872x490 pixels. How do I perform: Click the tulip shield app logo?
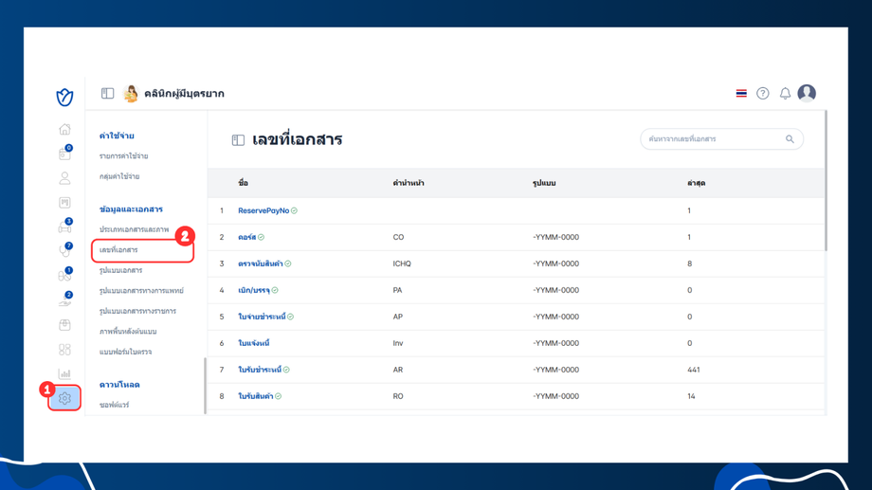pyautogui.click(x=64, y=97)
